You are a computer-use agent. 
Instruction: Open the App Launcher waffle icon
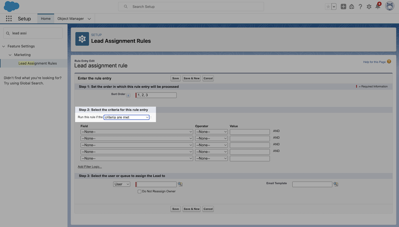9,18
